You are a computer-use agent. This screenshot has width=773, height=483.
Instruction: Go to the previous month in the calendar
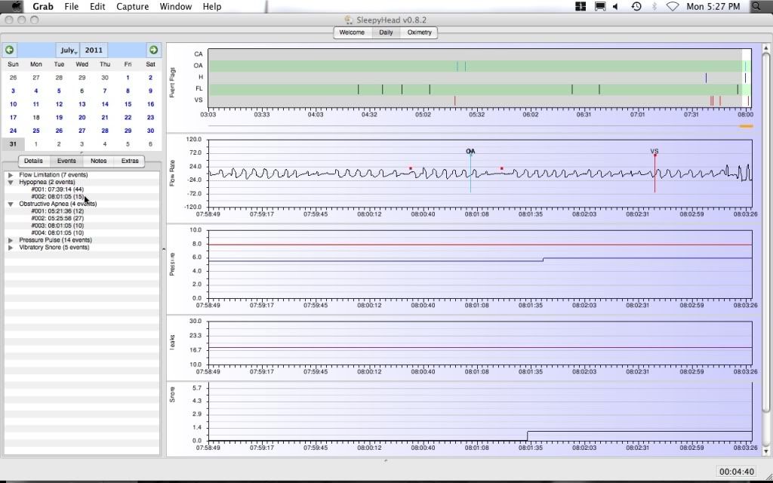point(9,50)
